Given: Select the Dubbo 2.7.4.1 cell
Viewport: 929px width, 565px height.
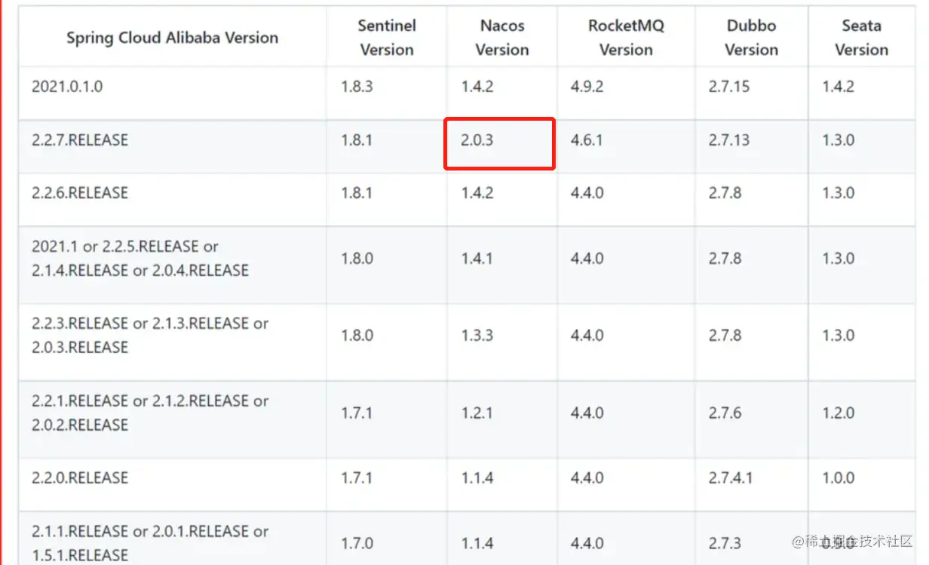Looking at the screenshot, I should (751, 484).
